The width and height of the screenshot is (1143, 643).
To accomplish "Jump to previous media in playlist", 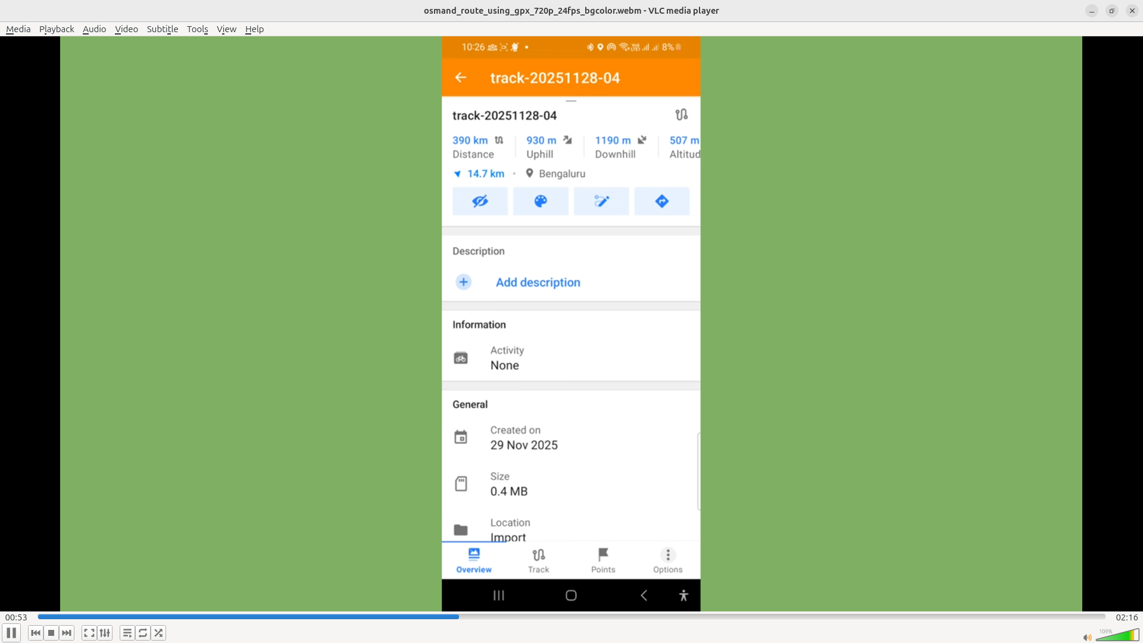I will click(x=36, y=633).
